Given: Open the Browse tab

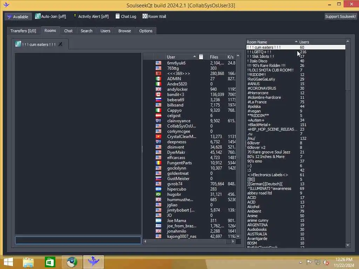Looking at the screenshot, I should click(x=124, y=31).
